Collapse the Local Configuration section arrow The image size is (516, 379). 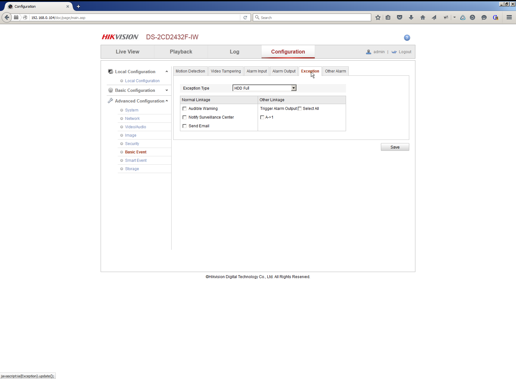pyautogui.click(x=167, y=72)
